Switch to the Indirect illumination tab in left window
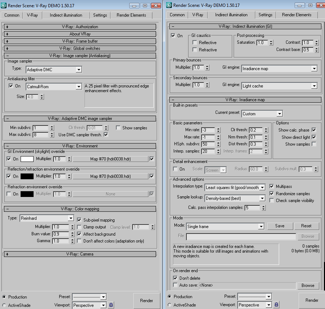The width and height of the screenshot is (325, 309). point(66,15)
